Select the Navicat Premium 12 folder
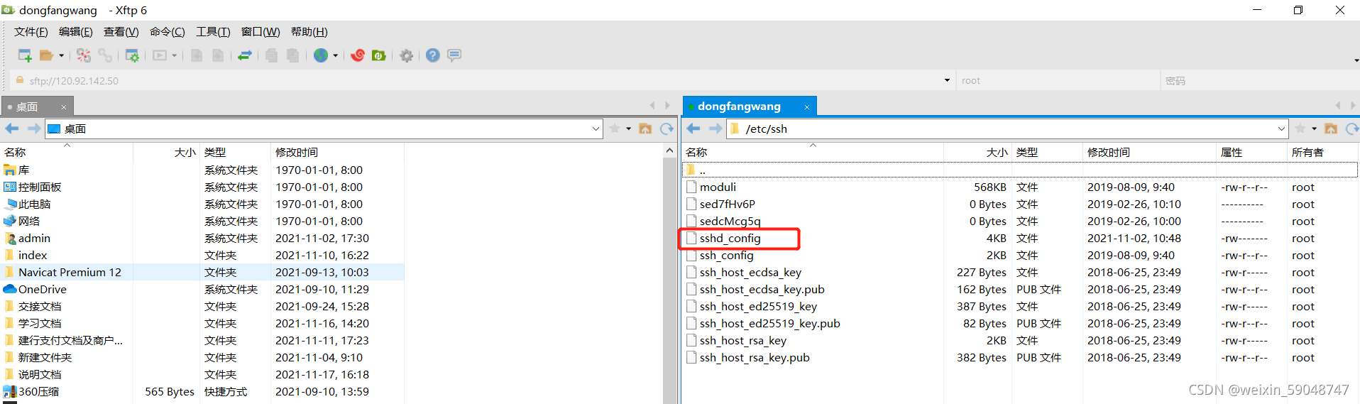The image size is (1360, 404). click(x=70, y=272)
